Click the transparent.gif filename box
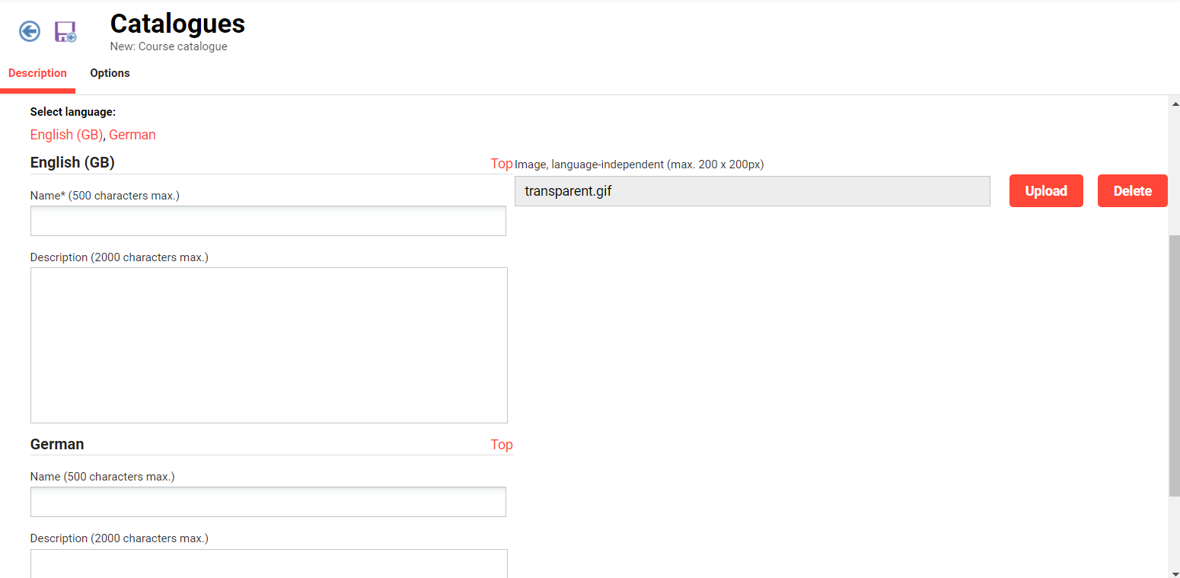 tap(752, 190)
